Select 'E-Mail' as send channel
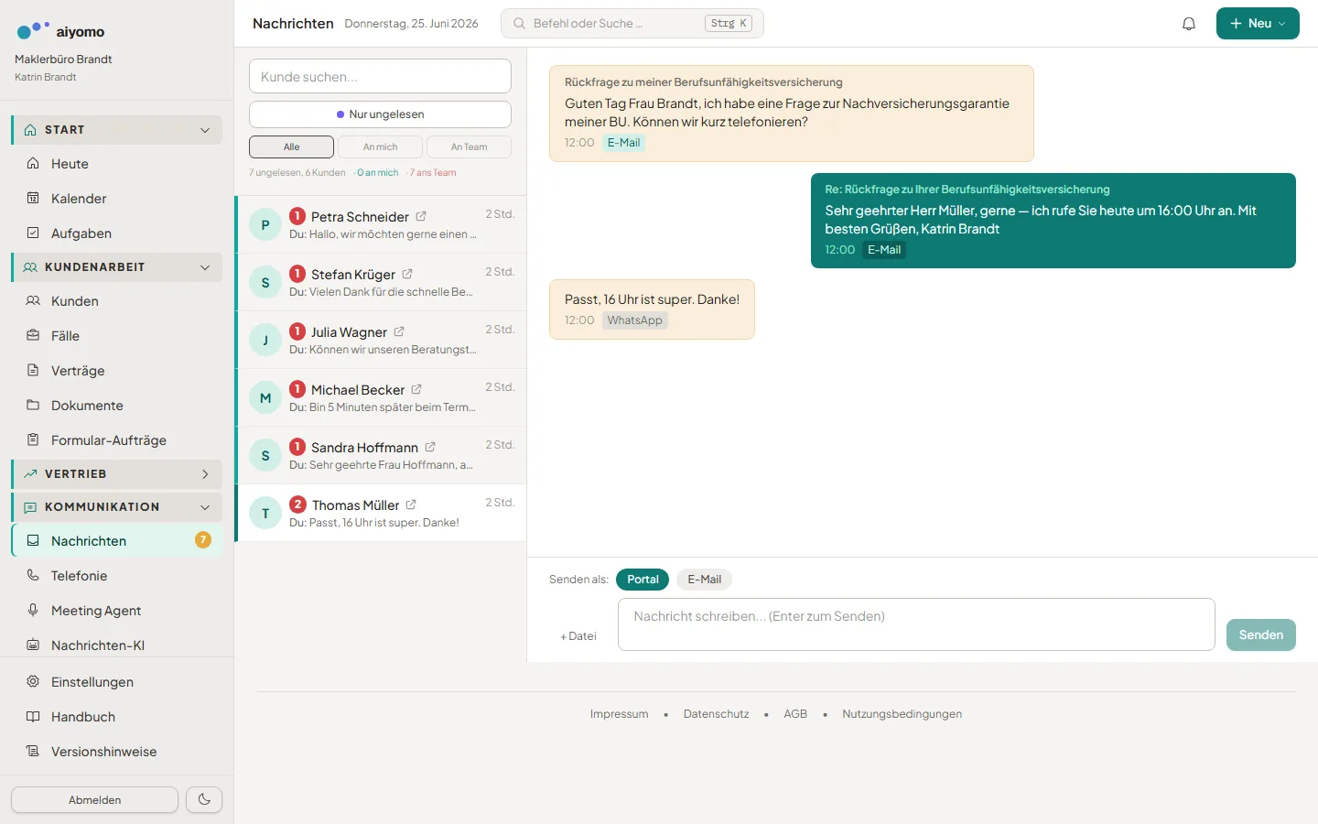 tap(705, 580)
